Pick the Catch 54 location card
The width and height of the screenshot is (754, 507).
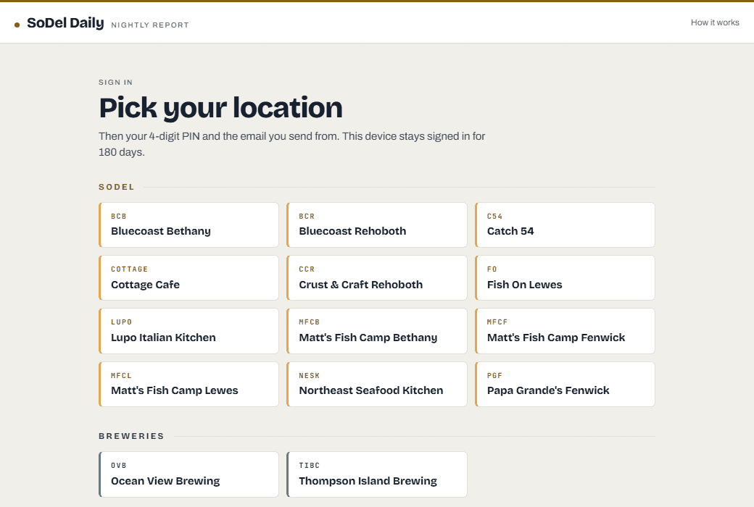click(x=565, y=225)
